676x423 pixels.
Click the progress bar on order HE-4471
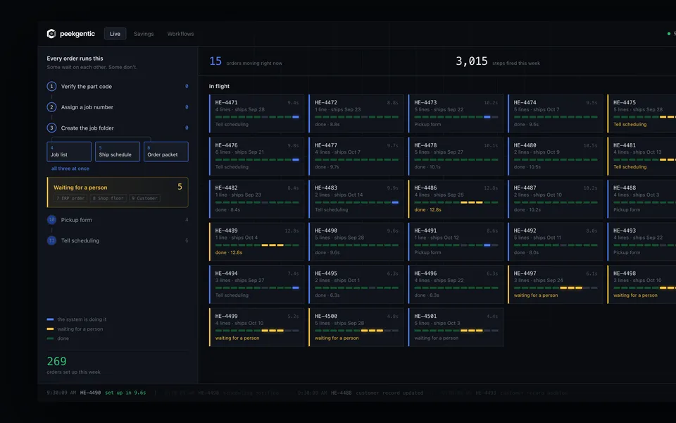pyautogui.click(x=257, y=117)
